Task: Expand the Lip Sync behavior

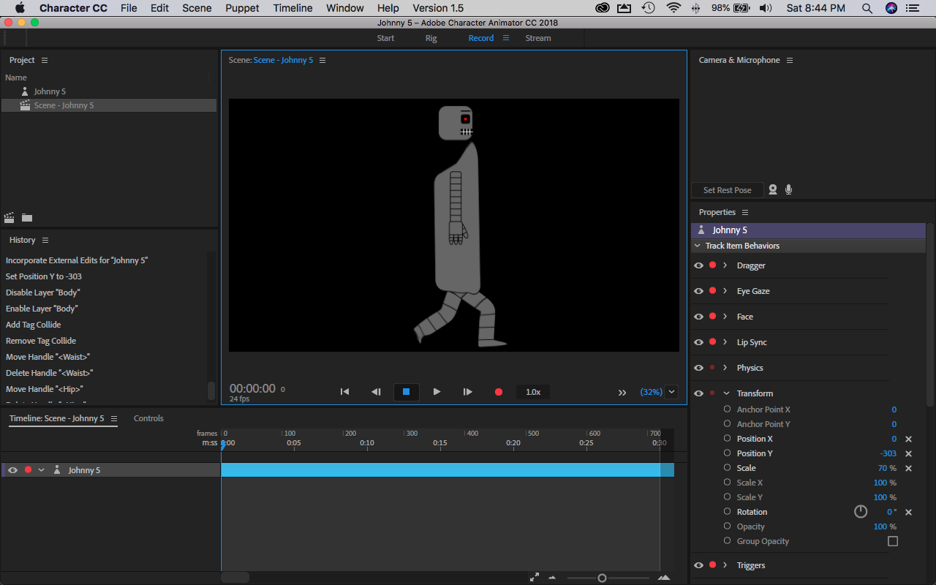Action: [x=725, y=342]
